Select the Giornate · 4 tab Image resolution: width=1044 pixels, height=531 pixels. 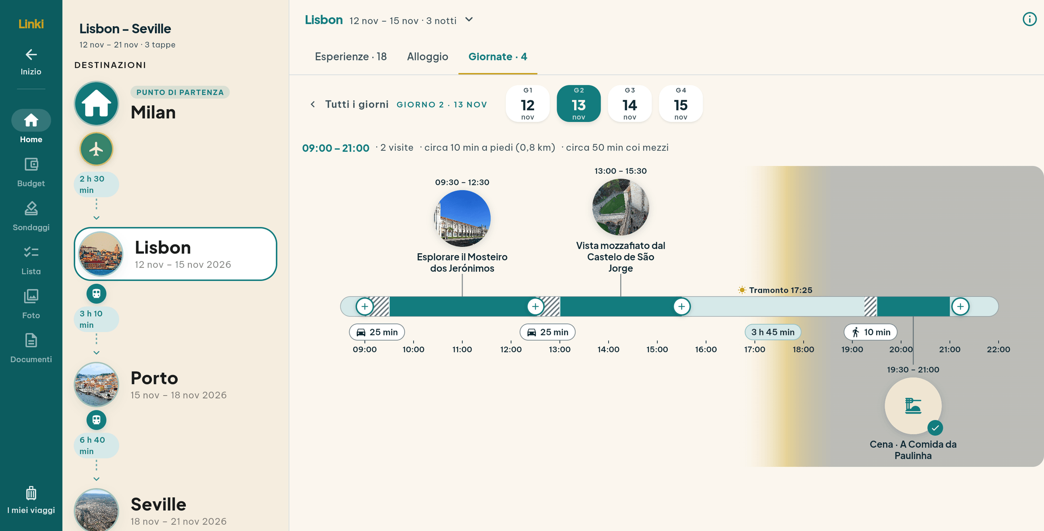pyautogui.click(x=498, y=57)
